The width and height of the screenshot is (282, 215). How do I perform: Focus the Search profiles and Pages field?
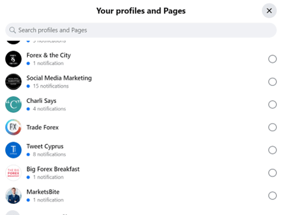coord(141,30)
